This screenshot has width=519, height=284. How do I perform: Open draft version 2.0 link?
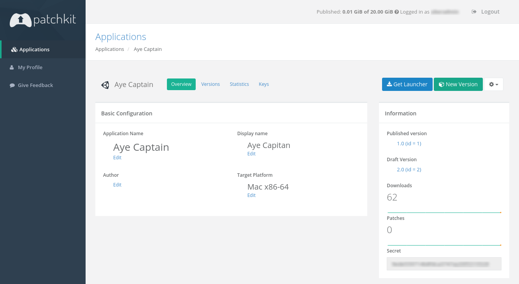(409, 170)
